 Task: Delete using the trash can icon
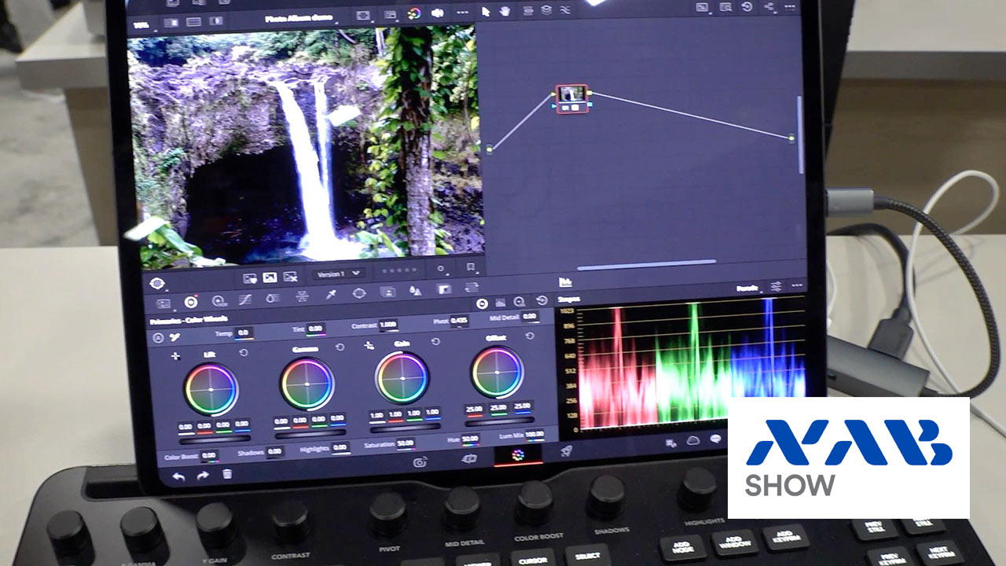[227, 474]
